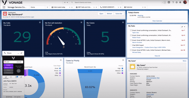189x98 pixels.
Task: Open the setup gear icon
Action: [177, 2]
